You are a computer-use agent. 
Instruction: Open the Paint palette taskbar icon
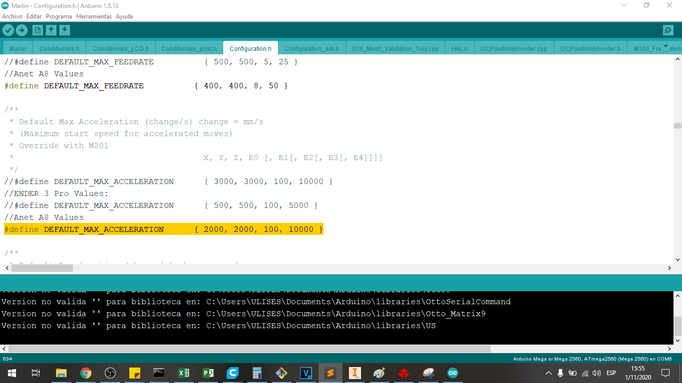(x=379, y=373)
